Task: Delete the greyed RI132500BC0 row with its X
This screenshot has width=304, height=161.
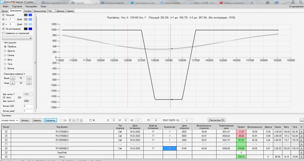Action: (301, 144)
